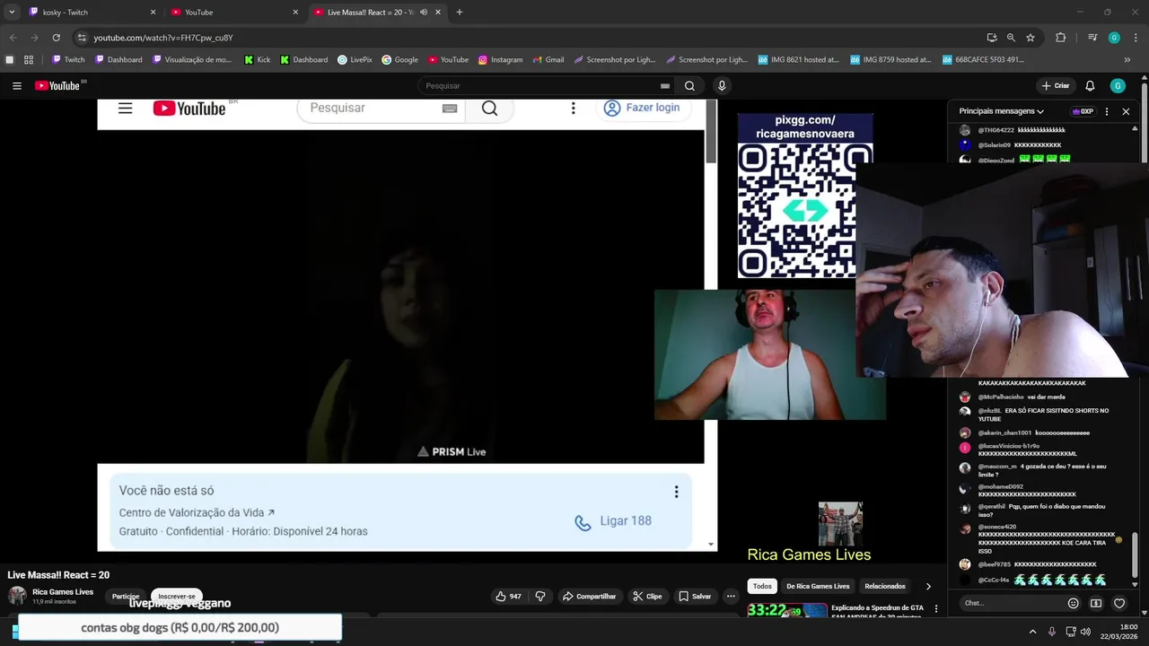The height and width of the screenshot is (646, 1149).
Task: Open the chat emoji picker
Action: 1073,603
